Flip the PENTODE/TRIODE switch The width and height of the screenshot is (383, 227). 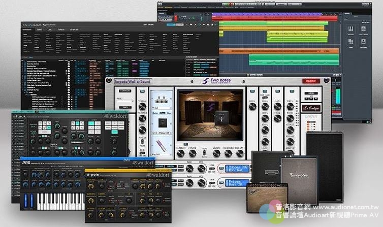(142, 142)
